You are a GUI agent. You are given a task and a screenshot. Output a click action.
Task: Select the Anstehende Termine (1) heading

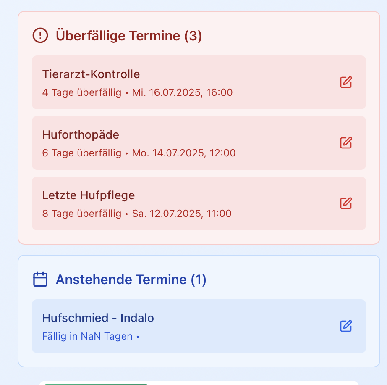(x=131, y=280)
